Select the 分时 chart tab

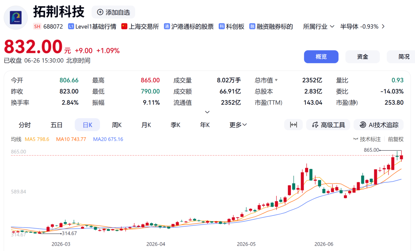tap(25, 125)
